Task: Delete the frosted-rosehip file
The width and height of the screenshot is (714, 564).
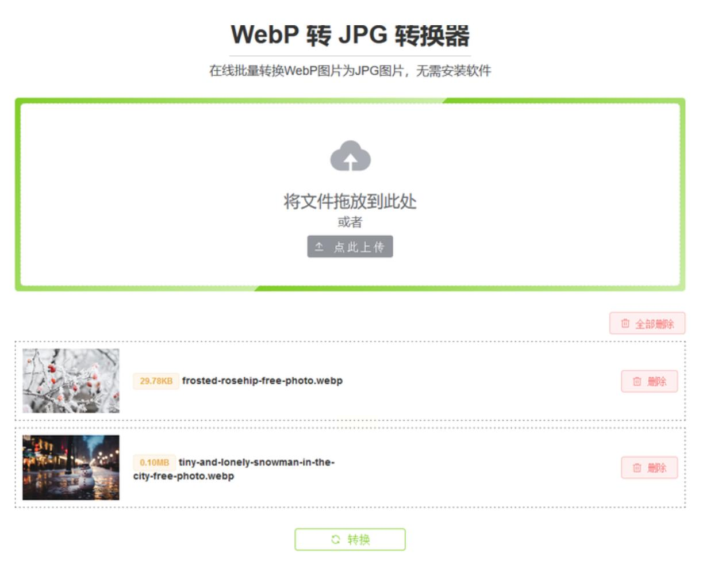Action: click(649, 381)
